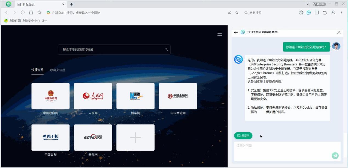This screenshot has width=348, height=168.
Task: Click the 新华网 label text
Action: coord(136,113)
